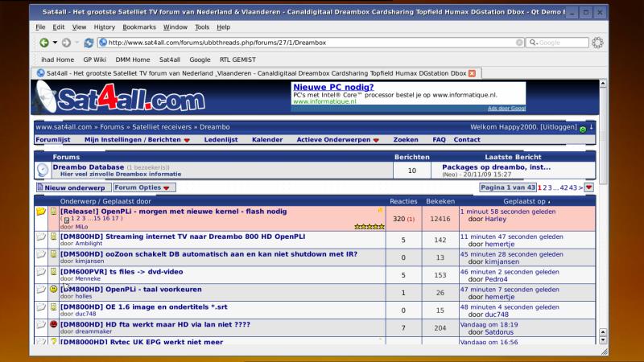Click the Dreambo Database forum status icon

point(43,170)
